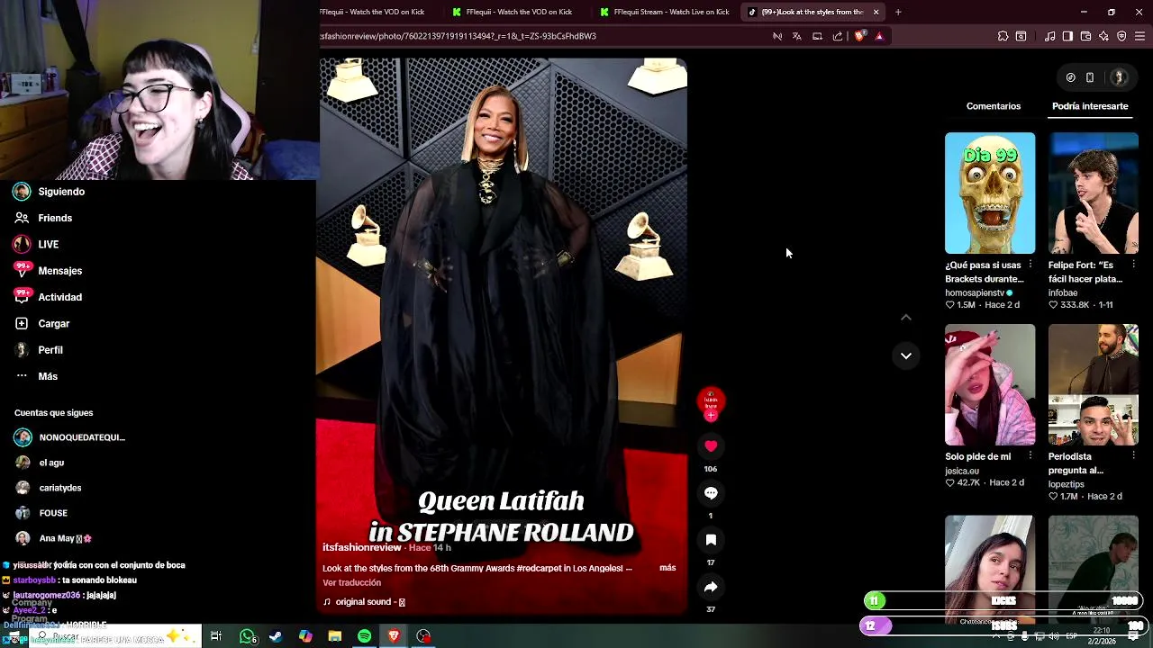Go to the next post with down chevron
The height and width of the screenshot is (648, 1153).
pyautogui.click(x=906, y=355)
